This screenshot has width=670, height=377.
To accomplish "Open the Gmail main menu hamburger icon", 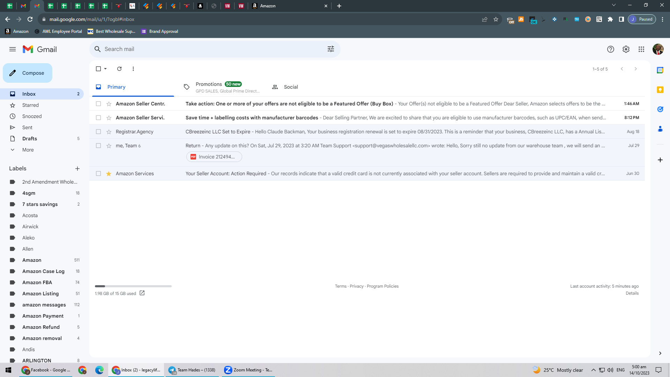I will pos(13,49).
